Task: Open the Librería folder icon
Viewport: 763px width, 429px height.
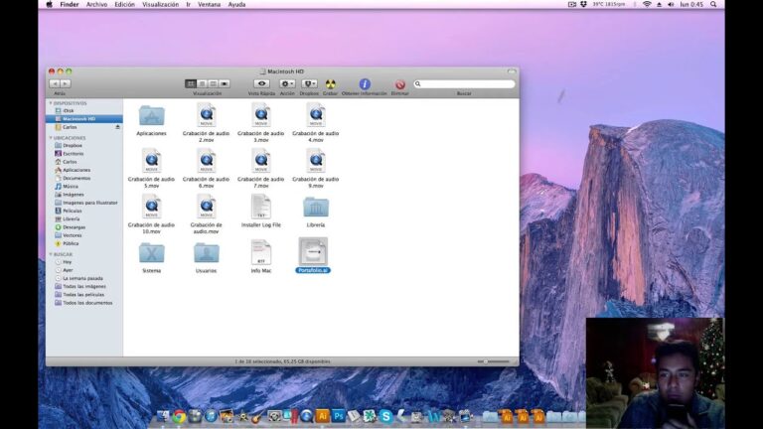Action: click(x=316, y=208)
